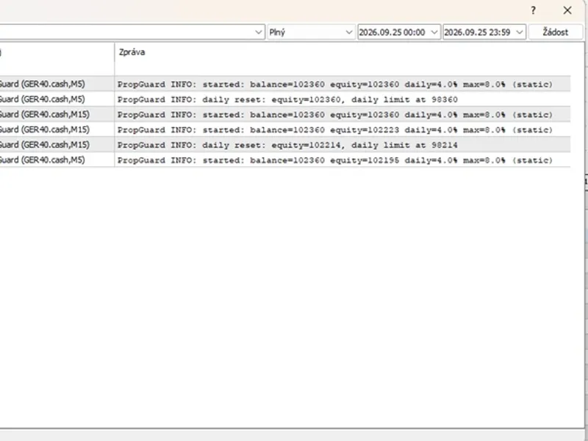Select the started message with equity=102223
Image resolution: width=588 pixels, height=441 pixels.
point(335,130)
